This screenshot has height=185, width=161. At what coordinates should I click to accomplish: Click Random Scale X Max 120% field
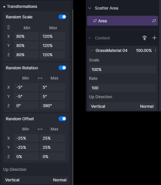click(53, 36)
